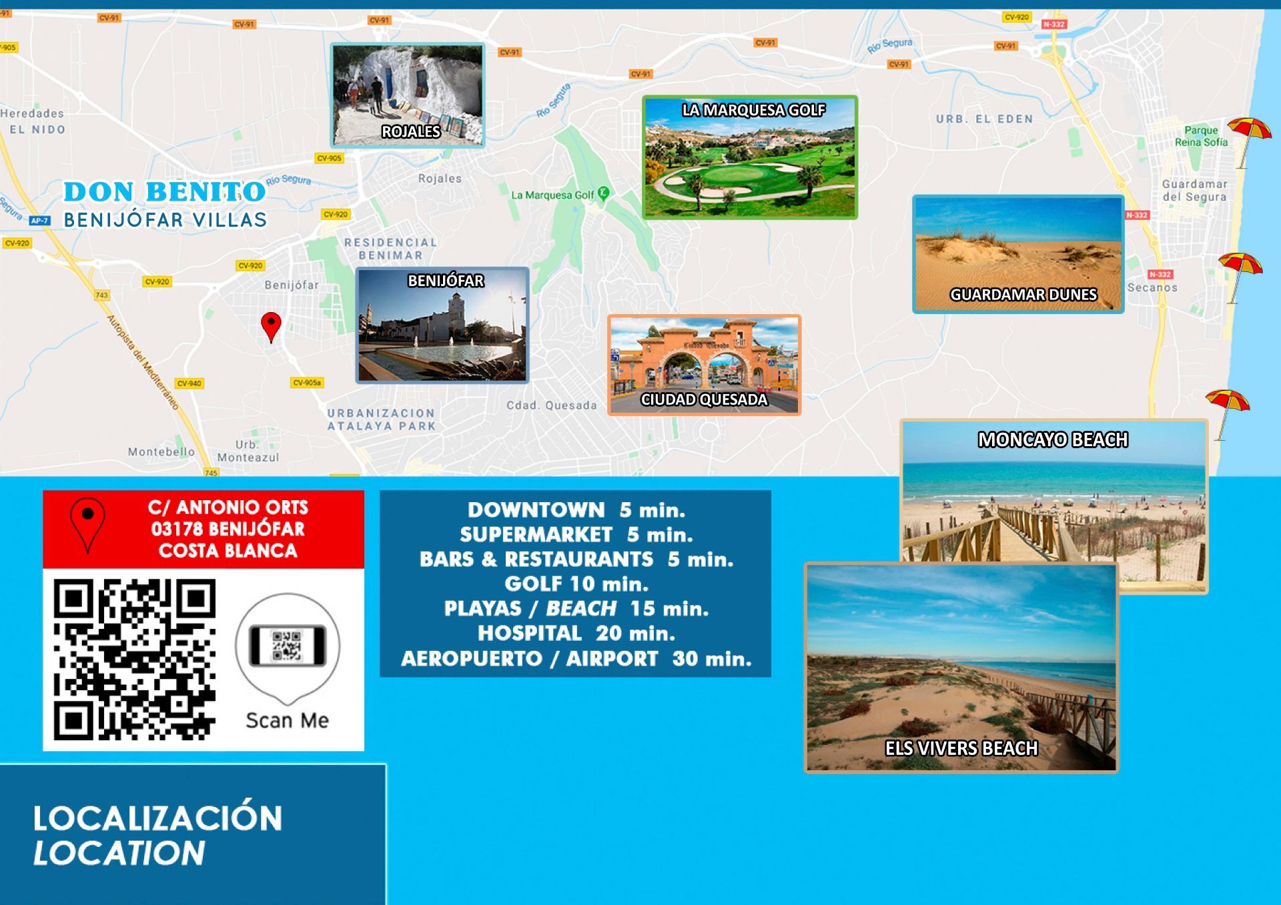Click the DON BENITO title
1281x905 pixels.
[x=164, y=192]
